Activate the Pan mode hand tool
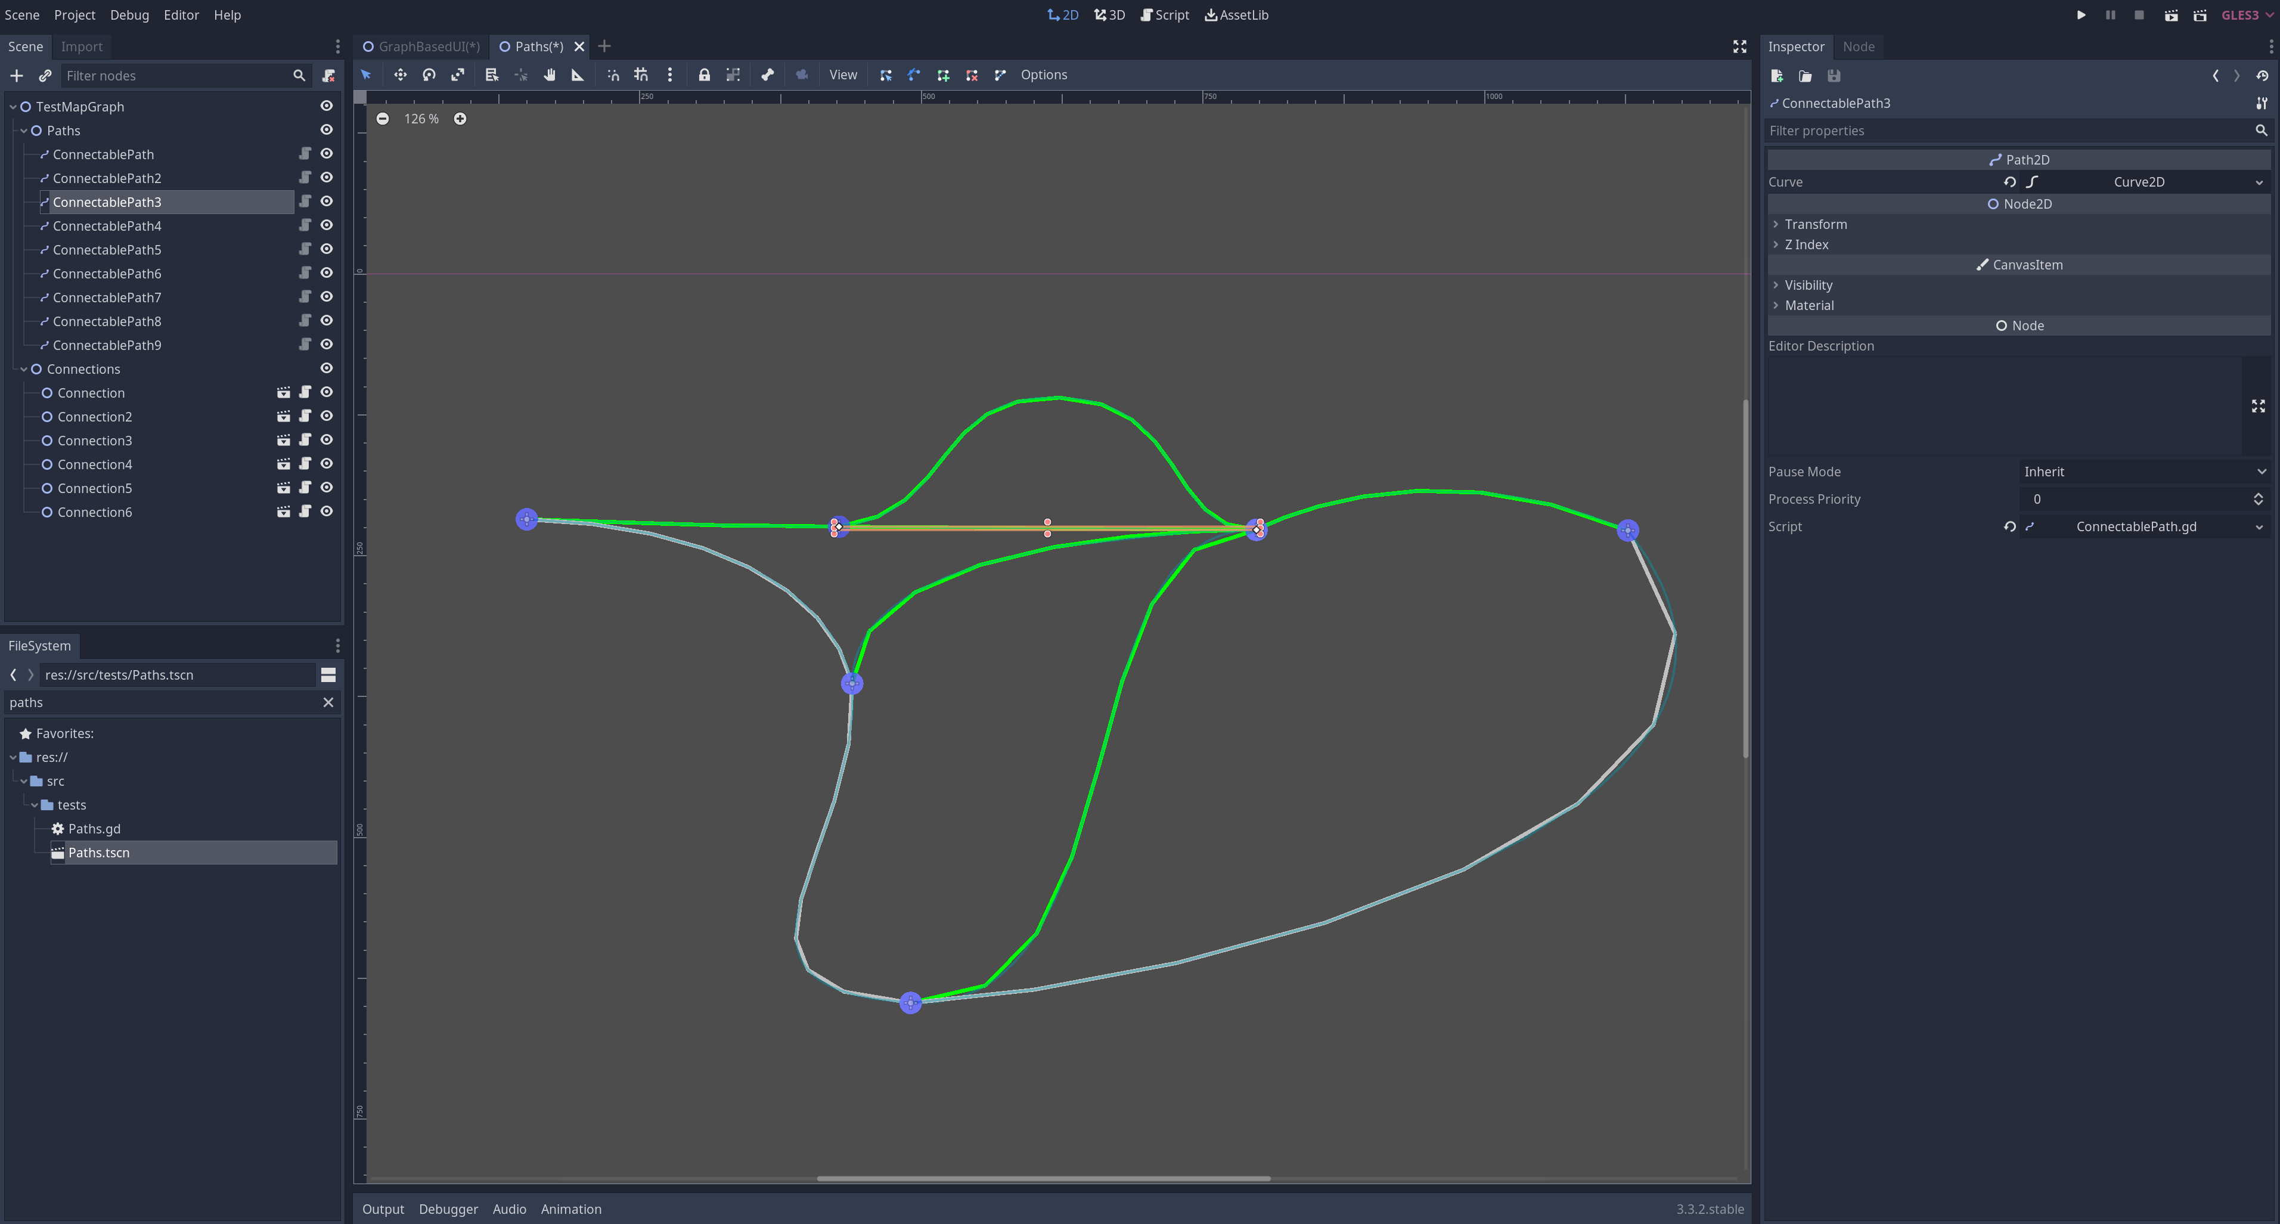Screen dimensions: 2280x1224 tap(550, 75)
